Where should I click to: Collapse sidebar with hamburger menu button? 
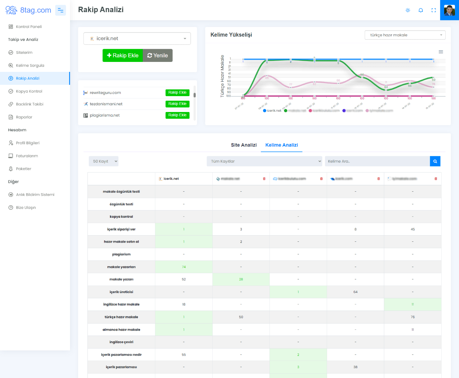(x=60, y=10)
